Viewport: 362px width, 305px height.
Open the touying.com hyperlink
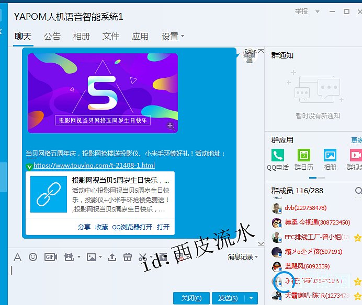(x=94, y=166)
